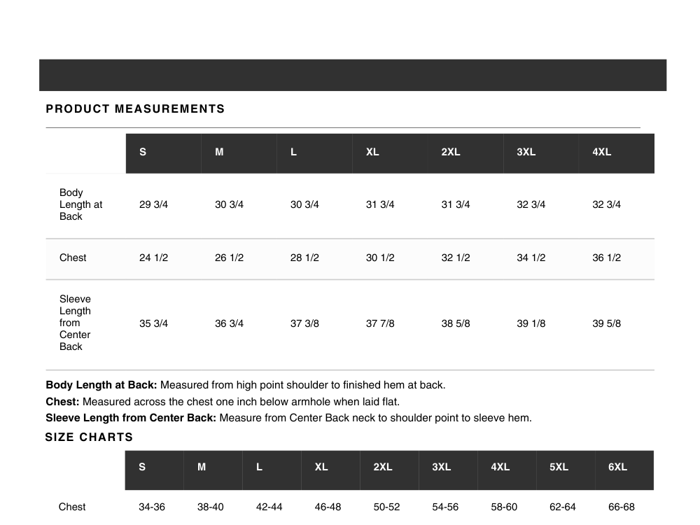This screenshot has height=525, width=700.
Task: Click the Chest row label in Product Measurements
Action: [73, 258]
